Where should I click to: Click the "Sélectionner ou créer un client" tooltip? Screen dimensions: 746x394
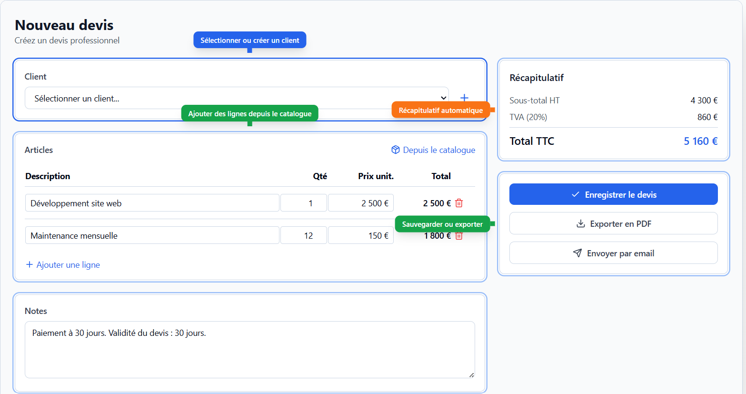pyautogui.click(x=249, y=40)
